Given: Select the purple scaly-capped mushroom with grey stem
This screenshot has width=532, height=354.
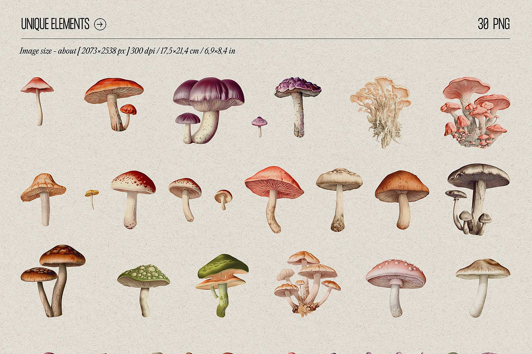Looking at the screenshot, I should point(298,107).
